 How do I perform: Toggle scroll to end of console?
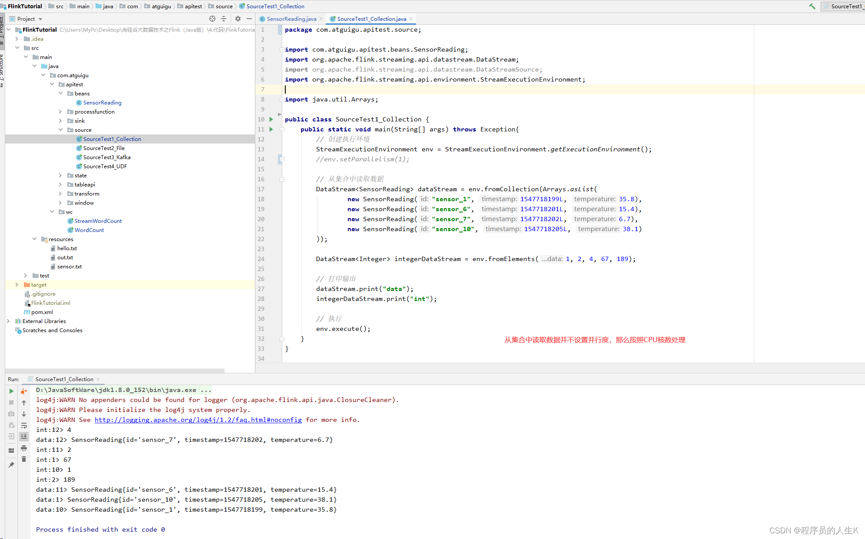(x=24, y=437)
